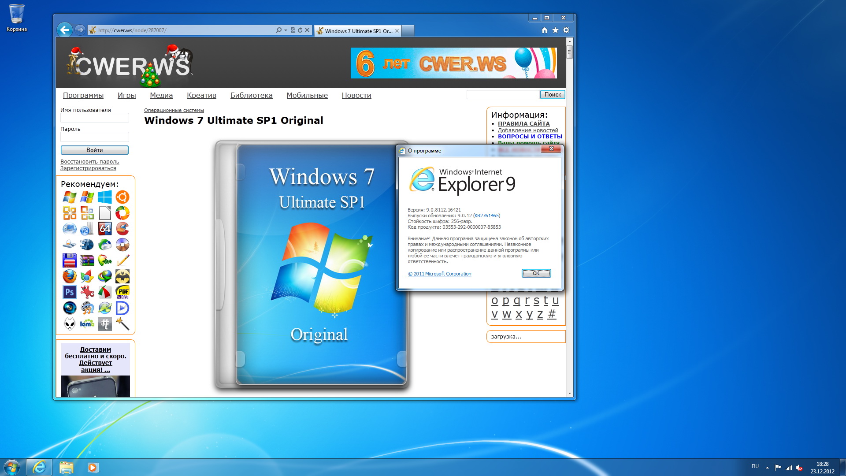Click the Windows 8 logo icon
Image resolution: width=846 pixels, height=476 pixels.
[x=105, y=197]
